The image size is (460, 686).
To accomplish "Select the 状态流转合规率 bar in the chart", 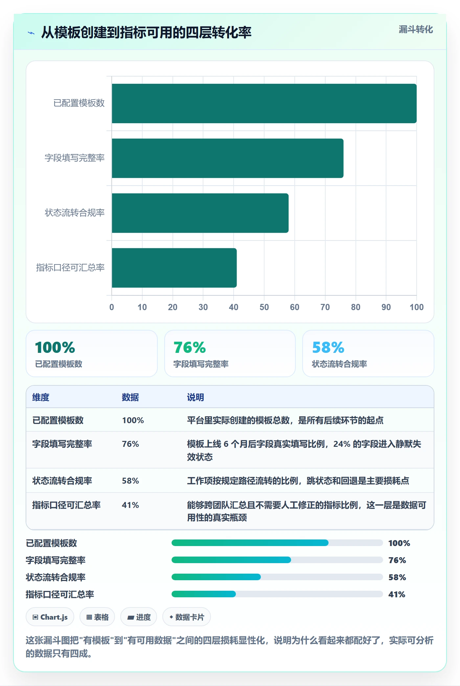I will pyautogui.click(x=200, y=213).
